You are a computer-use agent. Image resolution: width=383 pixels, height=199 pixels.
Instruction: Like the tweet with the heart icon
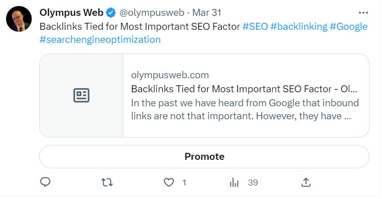pos(169,182)
